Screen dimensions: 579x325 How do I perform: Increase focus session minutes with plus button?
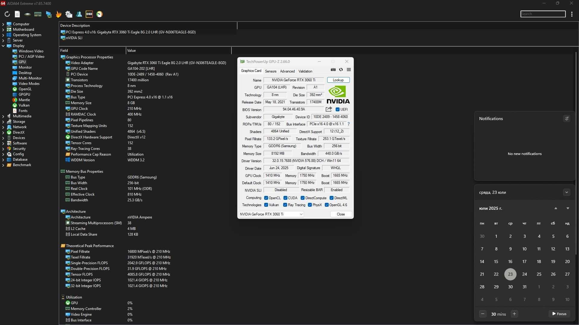[x=514, y=314]
